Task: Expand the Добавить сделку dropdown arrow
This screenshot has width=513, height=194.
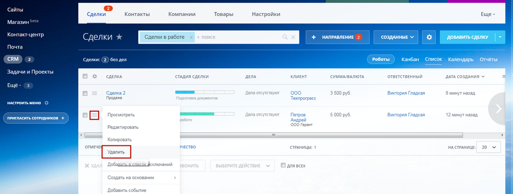Action: coord(500,37)
